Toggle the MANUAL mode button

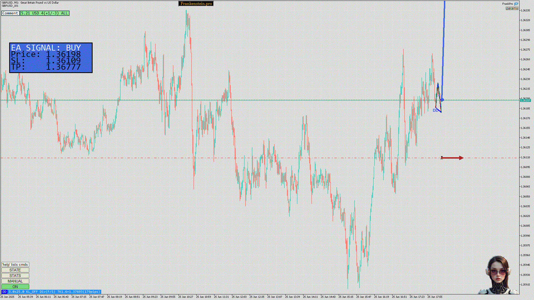[15, 281]
